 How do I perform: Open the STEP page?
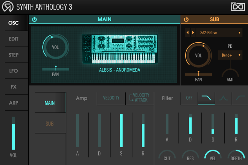click(x=14, y=55)
